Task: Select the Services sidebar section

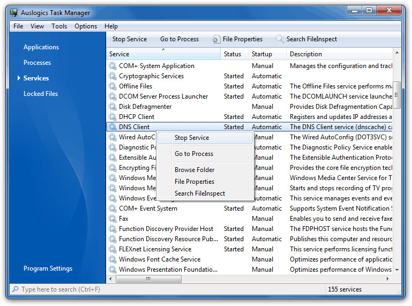Action: coord(36,78)
